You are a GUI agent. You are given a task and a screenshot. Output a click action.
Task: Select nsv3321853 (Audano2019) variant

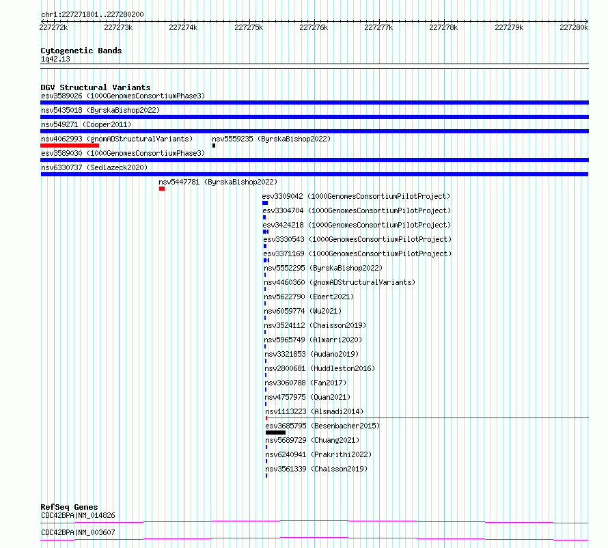pos(312,354)
